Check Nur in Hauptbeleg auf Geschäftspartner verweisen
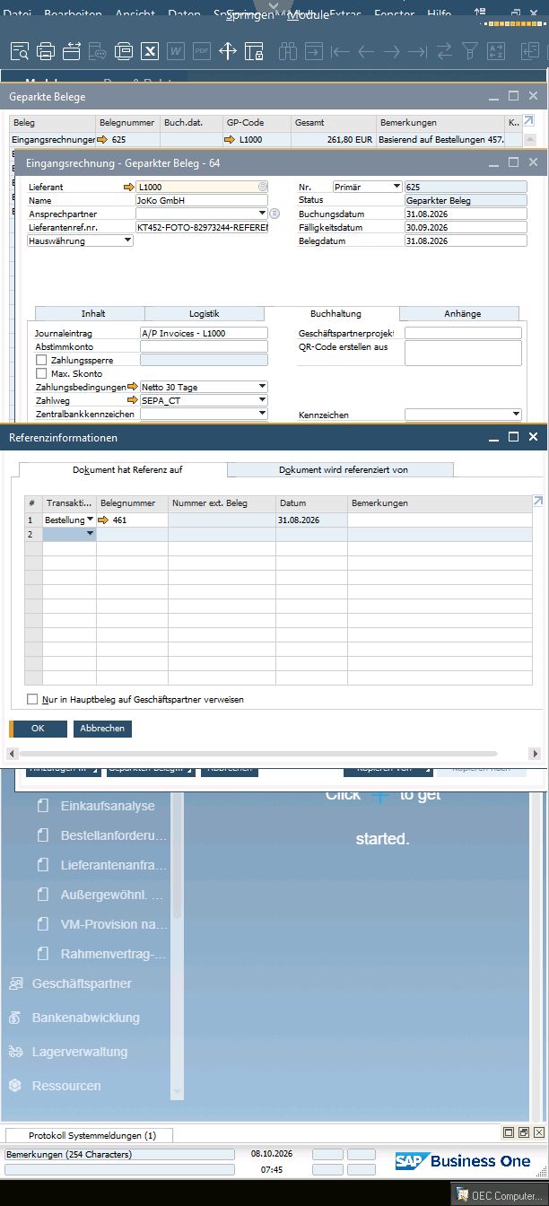Image resolution: width=549 pixels, height=1206 pixels. 32,699
